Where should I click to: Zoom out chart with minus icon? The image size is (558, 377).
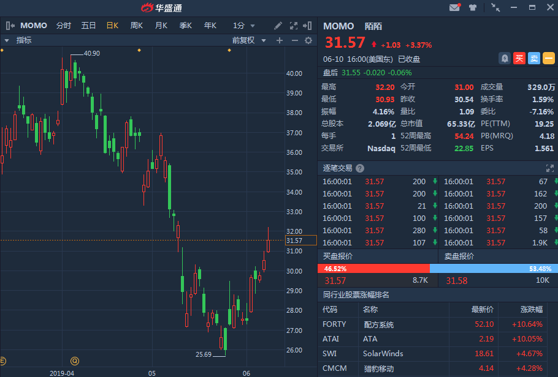click(x=295, y=40)
